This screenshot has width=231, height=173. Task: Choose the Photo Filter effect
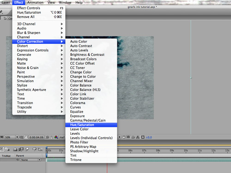pyautogui.click(x=91, y=143)
